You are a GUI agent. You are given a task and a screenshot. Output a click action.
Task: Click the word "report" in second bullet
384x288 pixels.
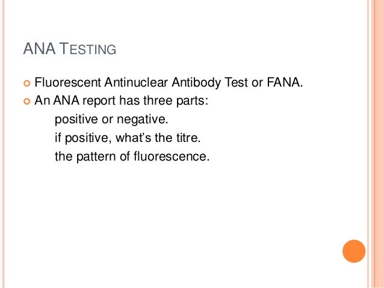(x=99, y=101)
